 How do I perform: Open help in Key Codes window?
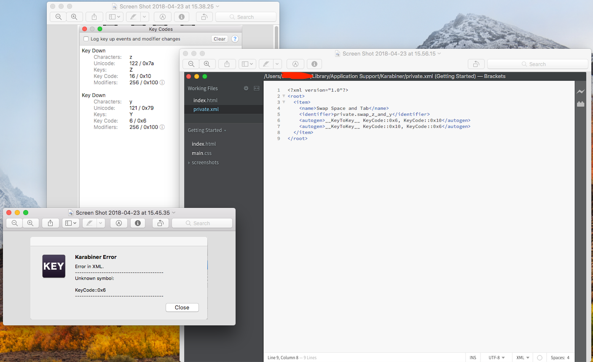pos(235,39)
